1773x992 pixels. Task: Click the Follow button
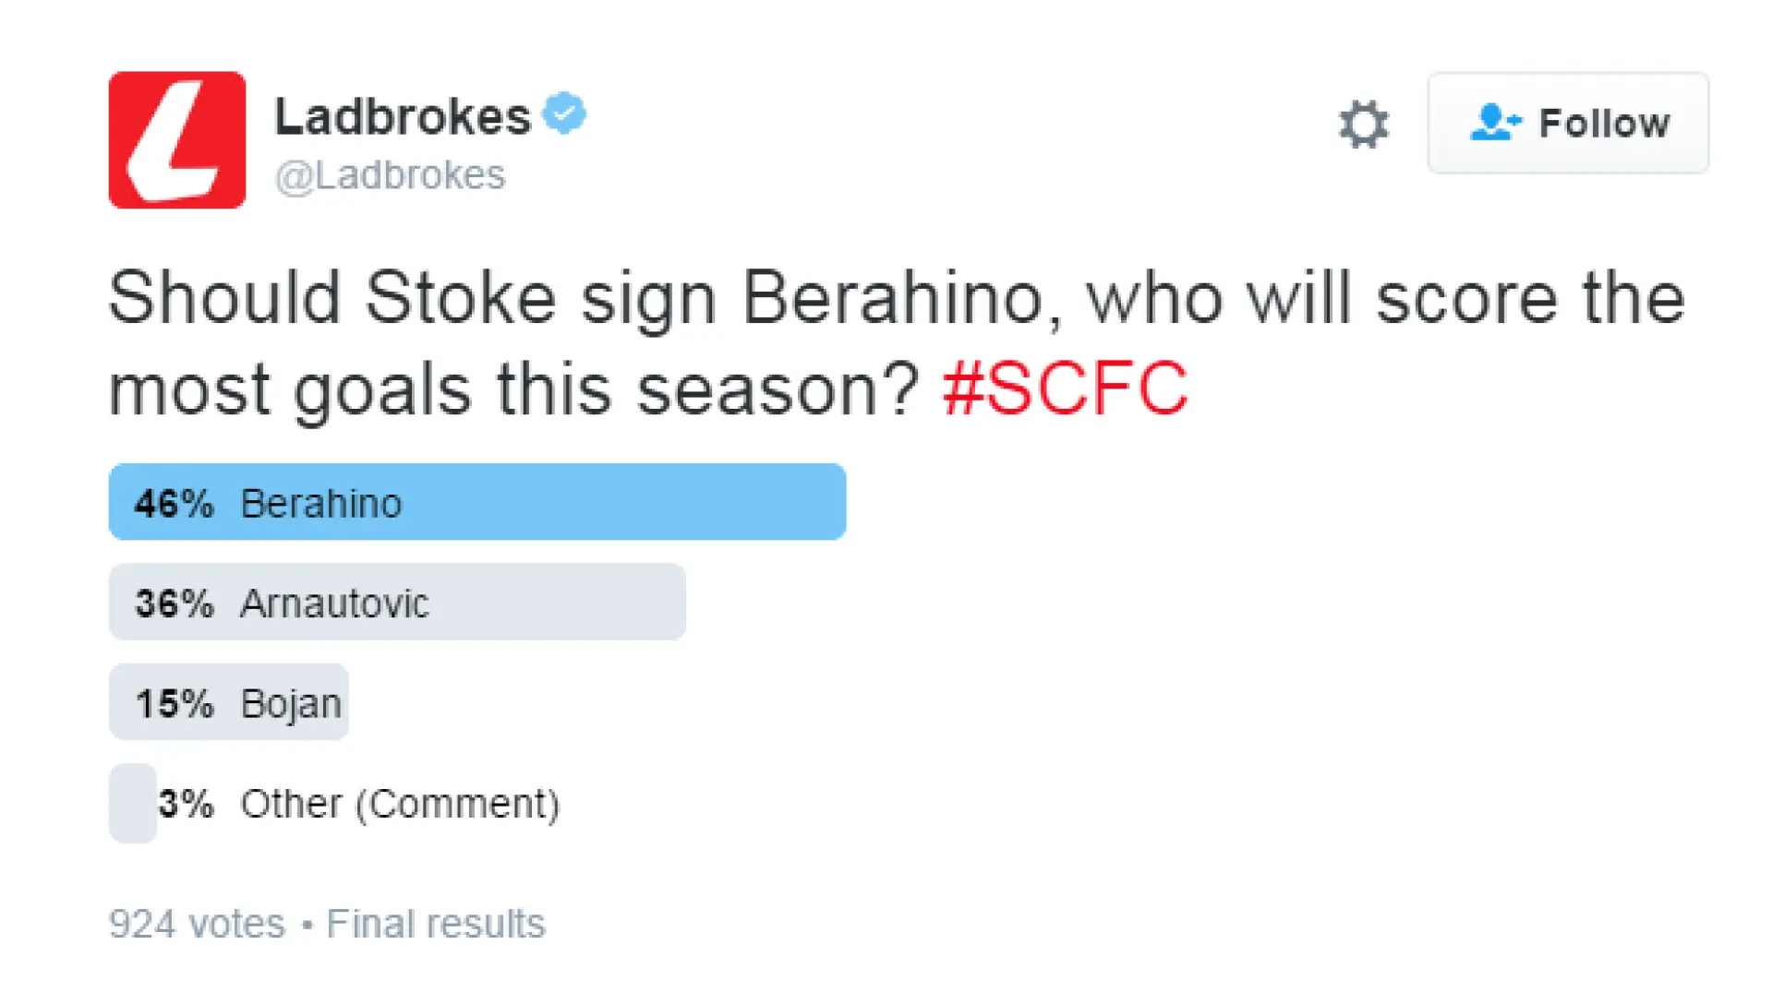[x=1568, y=123]
